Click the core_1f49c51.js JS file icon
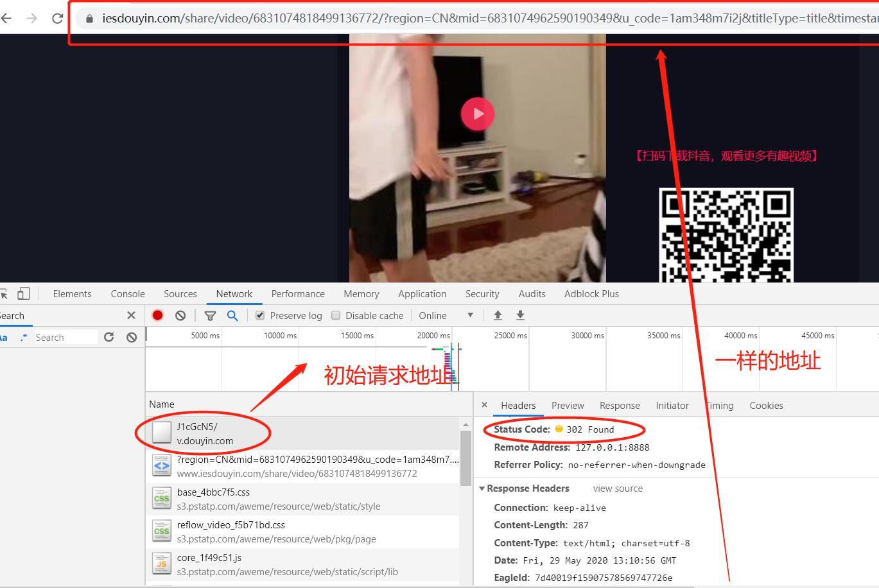879x588 pixels. (162, 564)
